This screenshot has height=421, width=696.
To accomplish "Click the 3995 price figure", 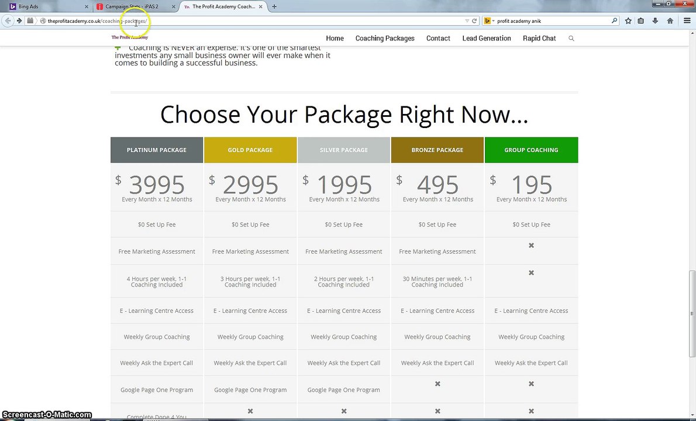I will coord(157,185).
